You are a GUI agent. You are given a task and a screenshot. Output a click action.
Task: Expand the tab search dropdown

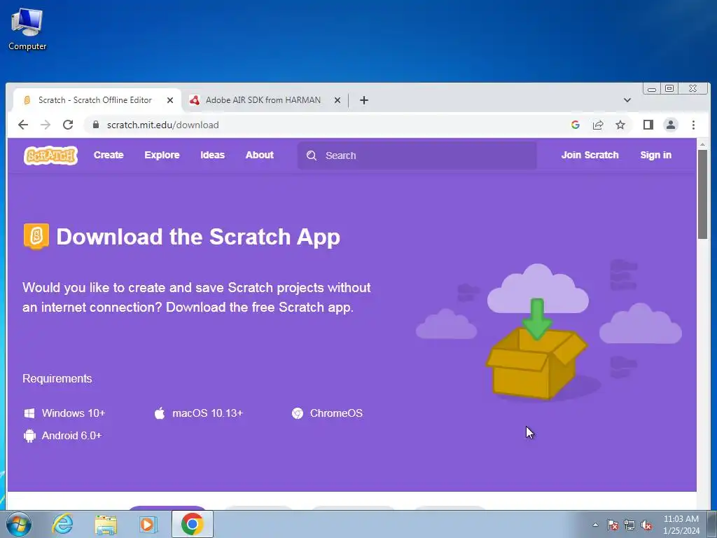627,100
